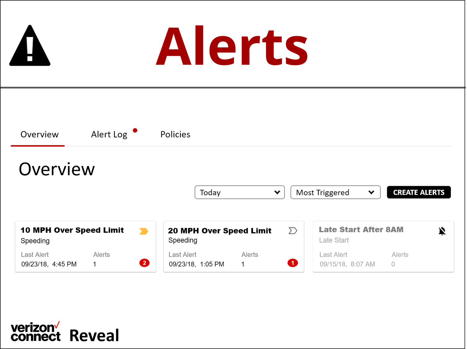
Task: Click the CREATE ALERTS button
Action: (419, 192)
